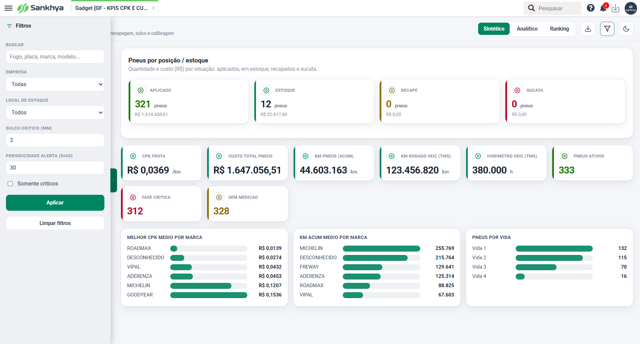Collapse the filters side panel handle

tap(114, 180)
